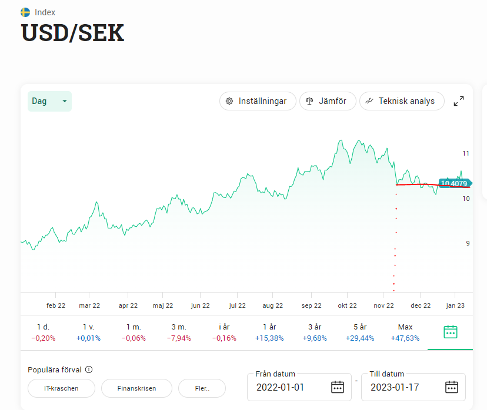Click the 10.4079 current price marker
This screenshot has width=487, height=410.
tap(454, 183)
